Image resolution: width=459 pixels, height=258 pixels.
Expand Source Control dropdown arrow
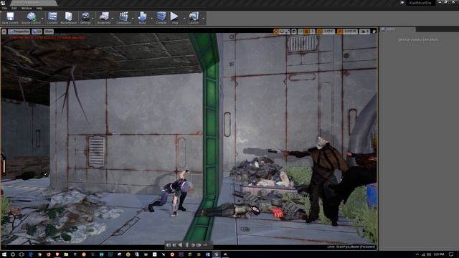coord(42,19)
